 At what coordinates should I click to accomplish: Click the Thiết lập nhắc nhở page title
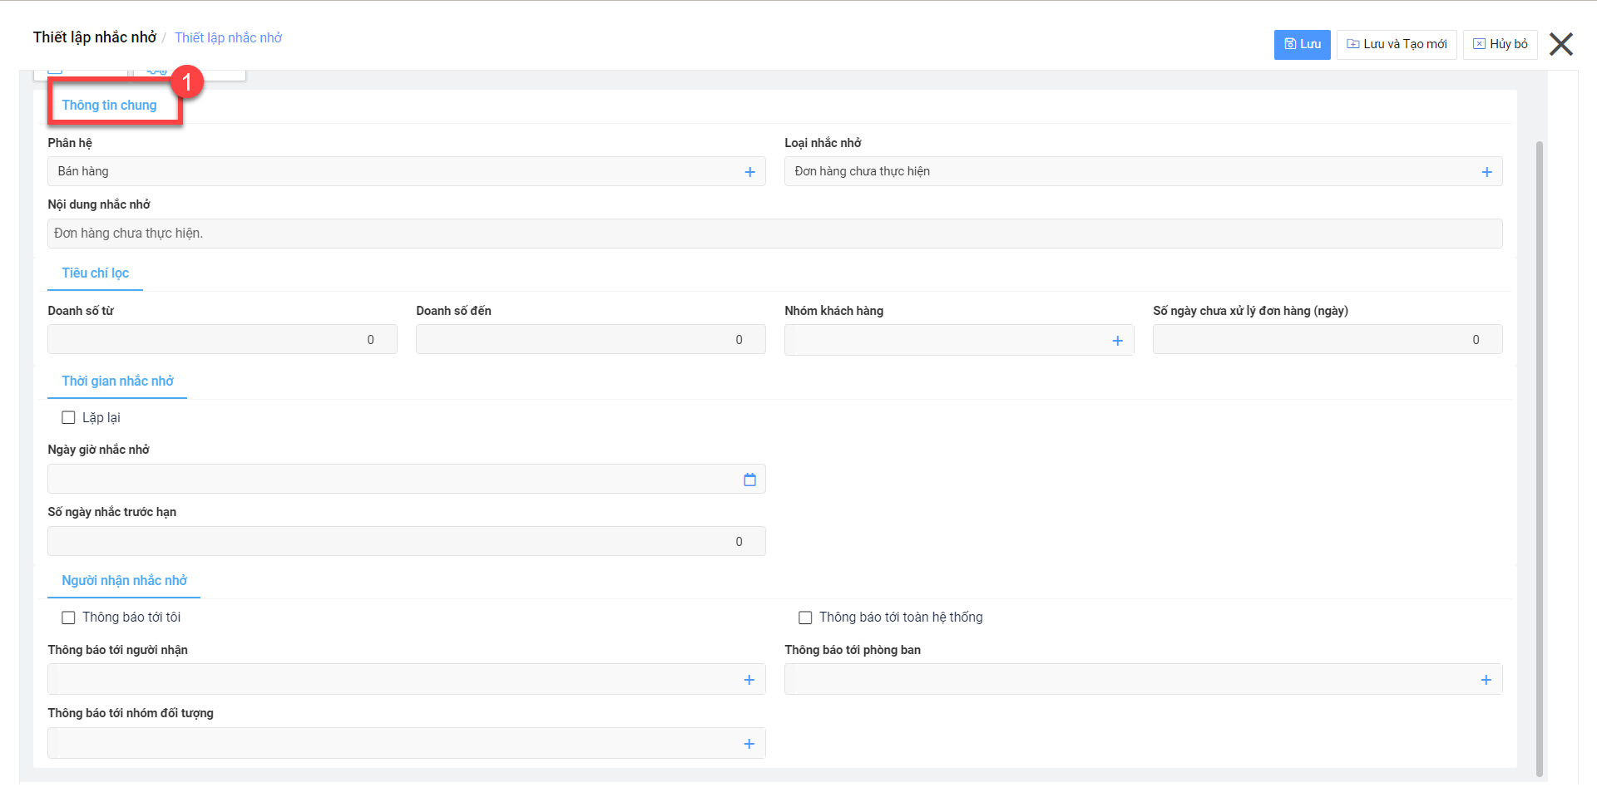click(x=95, y=37)
